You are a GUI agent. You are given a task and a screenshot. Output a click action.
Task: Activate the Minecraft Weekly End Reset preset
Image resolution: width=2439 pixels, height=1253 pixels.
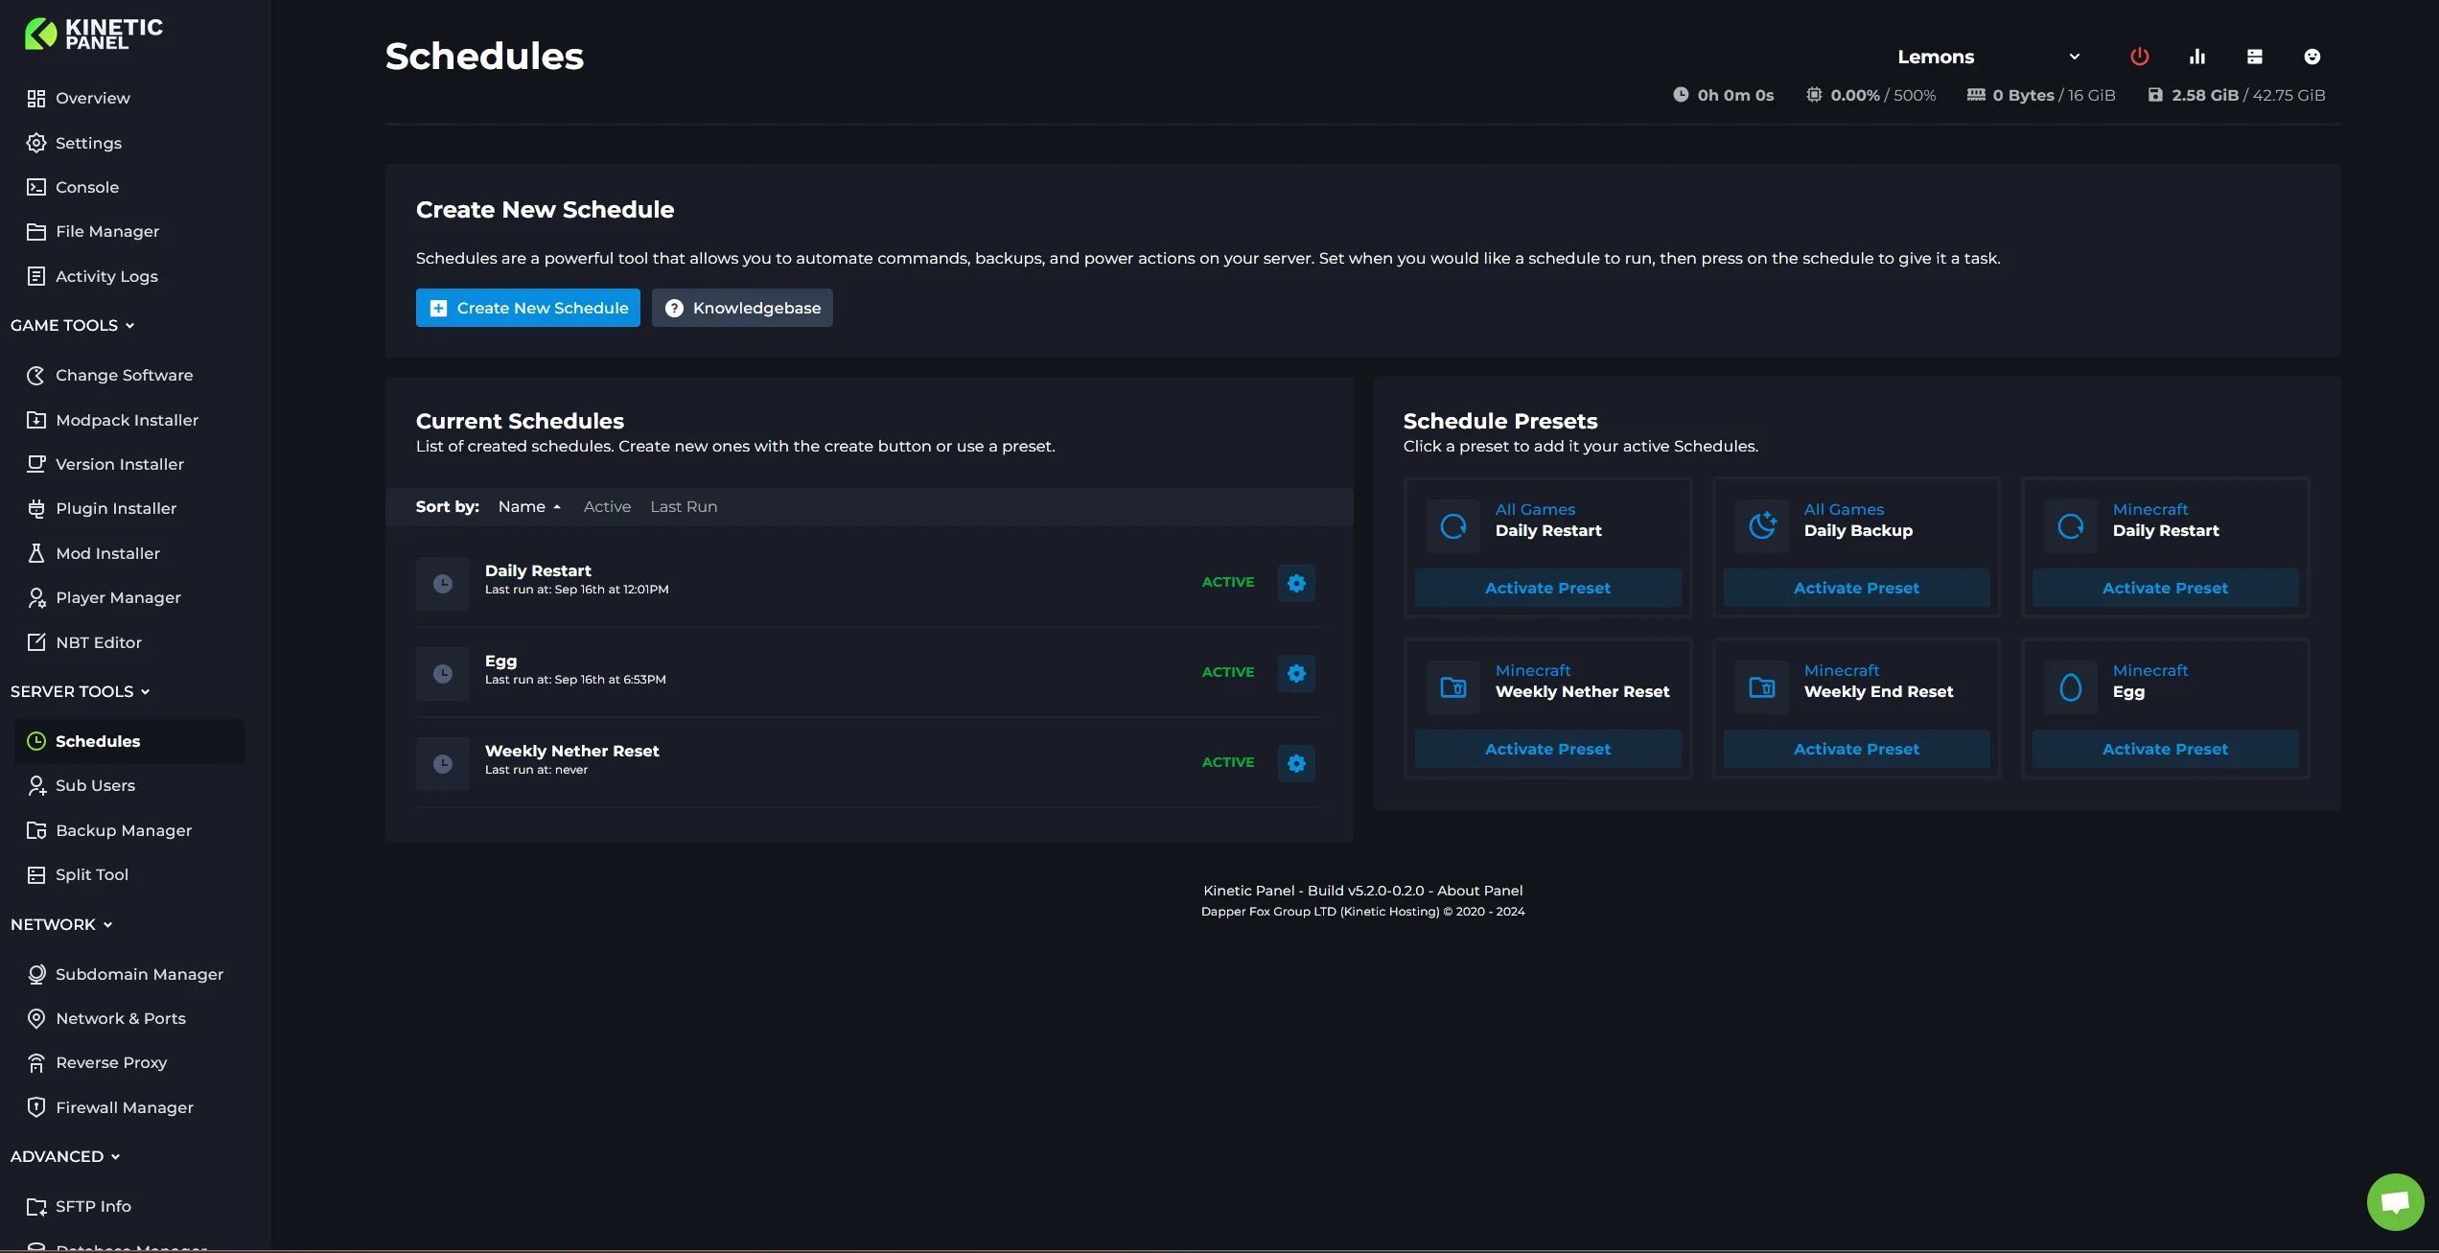(x=1856, y=749)
